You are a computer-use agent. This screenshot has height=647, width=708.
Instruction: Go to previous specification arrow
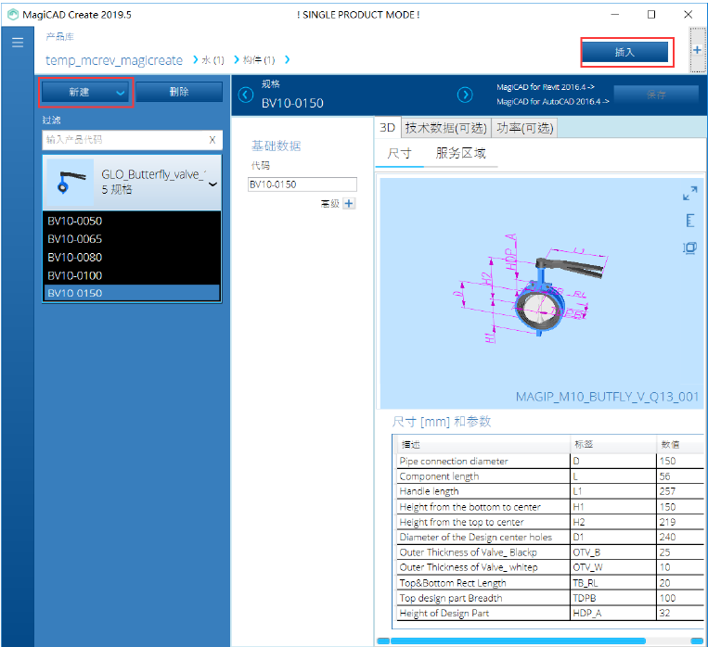coord(246,95)
